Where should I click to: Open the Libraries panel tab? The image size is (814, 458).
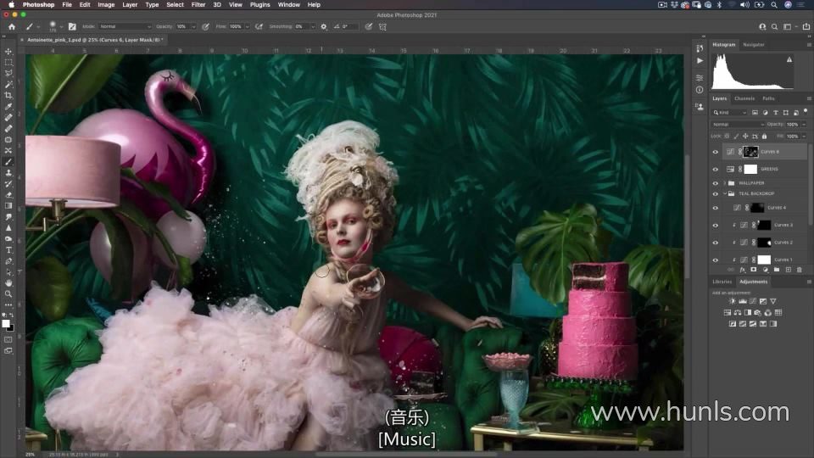click(722, 282)
